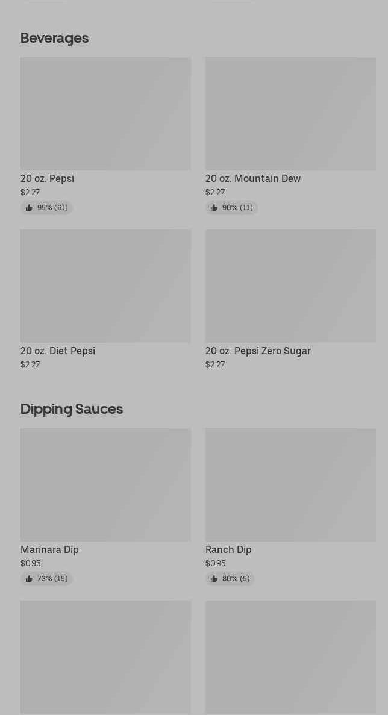388x715 pixels.
Task: Click thumbs-up rating on 20 oz. Mountain Dew
Action: (x=231, y=208)
